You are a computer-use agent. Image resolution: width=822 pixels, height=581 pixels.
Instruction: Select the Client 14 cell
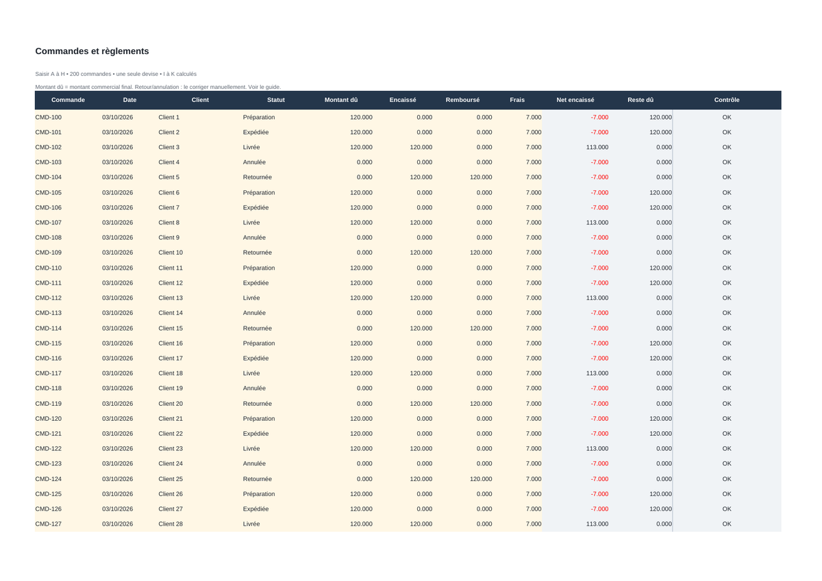coord(200,313)
